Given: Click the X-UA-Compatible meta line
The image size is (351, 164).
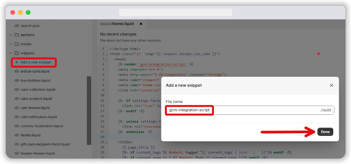Looking at the screenshot, I should [x=172, y=75].
